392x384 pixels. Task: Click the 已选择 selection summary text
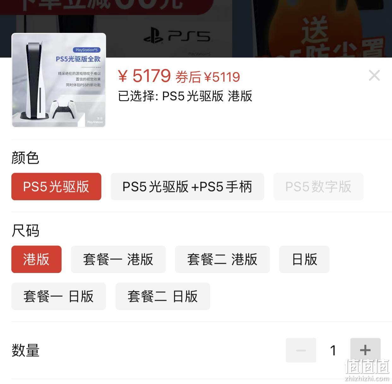pos(185,96)
